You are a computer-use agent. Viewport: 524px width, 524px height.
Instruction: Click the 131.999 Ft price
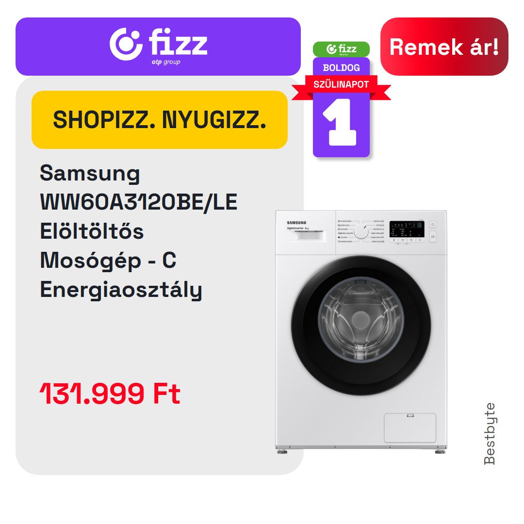(110, 393)
